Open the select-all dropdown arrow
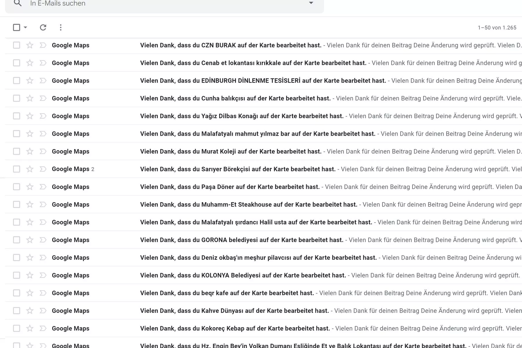Viewport: 522px width, 348px height. 25,28
